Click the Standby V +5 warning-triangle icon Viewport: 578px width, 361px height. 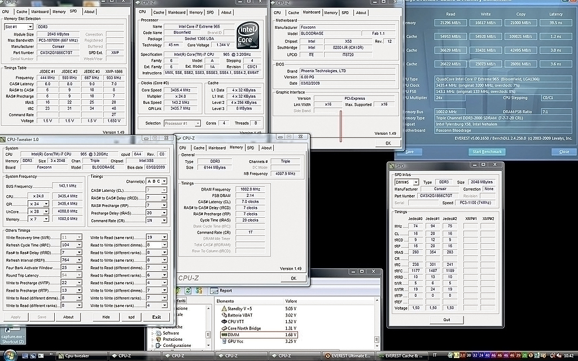coord(224,309)
